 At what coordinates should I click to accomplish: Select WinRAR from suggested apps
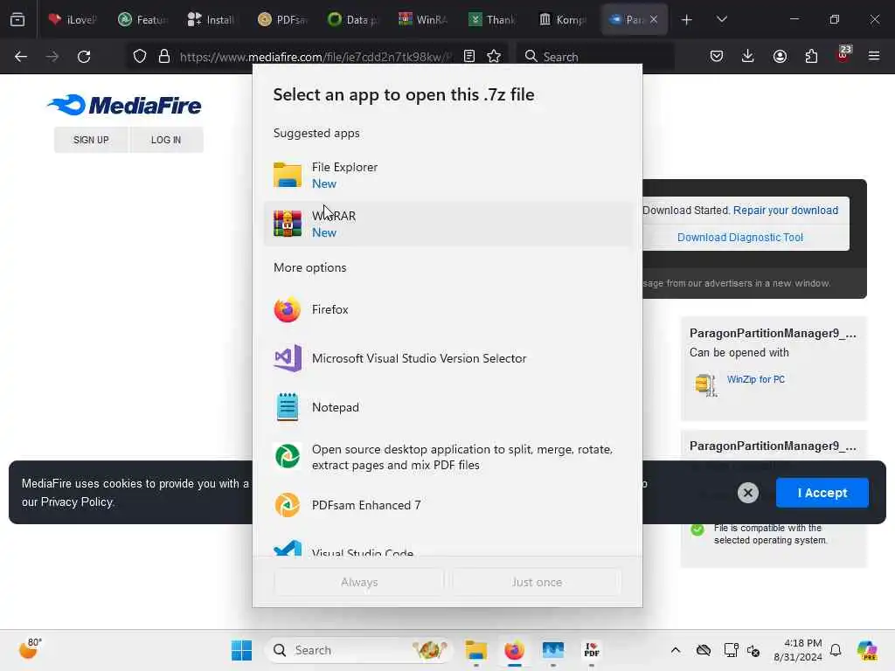(x=447, y=224)
